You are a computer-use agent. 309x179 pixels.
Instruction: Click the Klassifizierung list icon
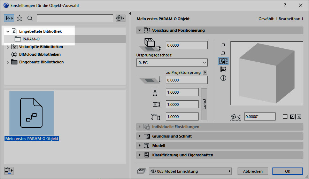(147, 155)
